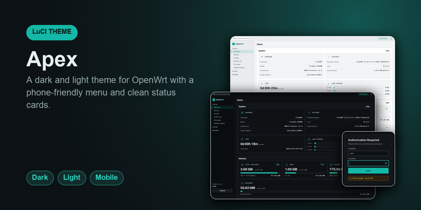Expand System section in dark window sidebar
Viewport: 421px width, 210px height.
pos(222,127)
